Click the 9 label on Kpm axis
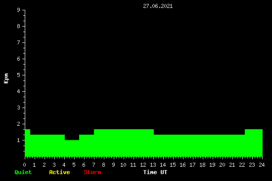The height and width of the screenshot is (181, 272). (19, 10)
